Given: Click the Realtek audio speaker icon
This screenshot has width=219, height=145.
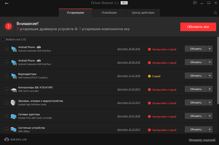Looking at the screenshot, I should (x=13, y=103).
